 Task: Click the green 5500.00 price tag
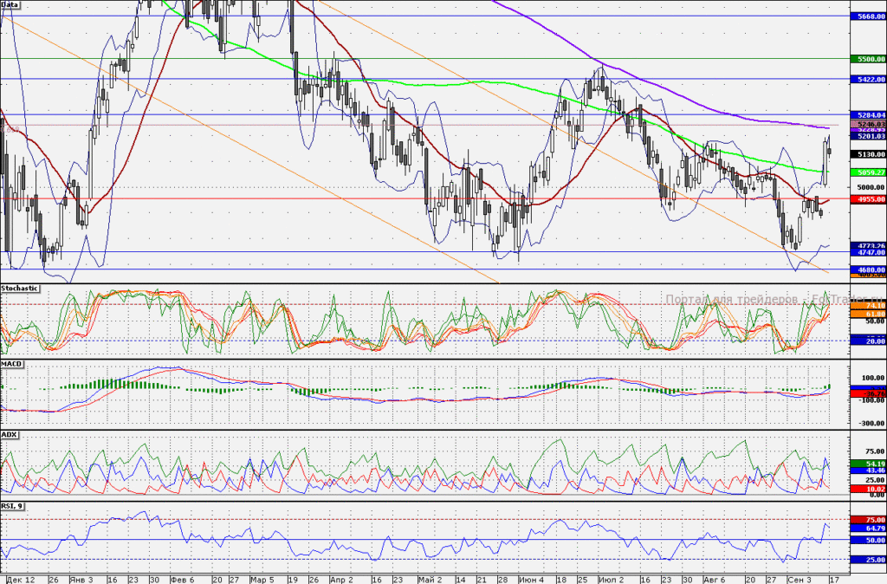point(868,59)
